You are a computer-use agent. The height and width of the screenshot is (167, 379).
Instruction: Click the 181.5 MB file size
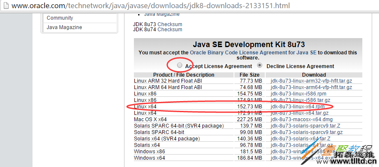[251, 152]
